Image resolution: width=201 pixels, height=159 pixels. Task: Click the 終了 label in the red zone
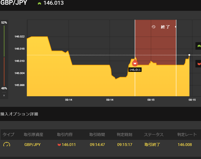click(x=165, y=27)
